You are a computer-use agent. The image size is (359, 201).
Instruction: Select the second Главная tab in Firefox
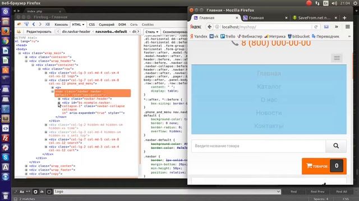(265, 18)
